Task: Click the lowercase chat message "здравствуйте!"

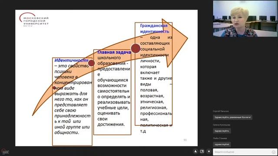Action: tap(222, 144)
